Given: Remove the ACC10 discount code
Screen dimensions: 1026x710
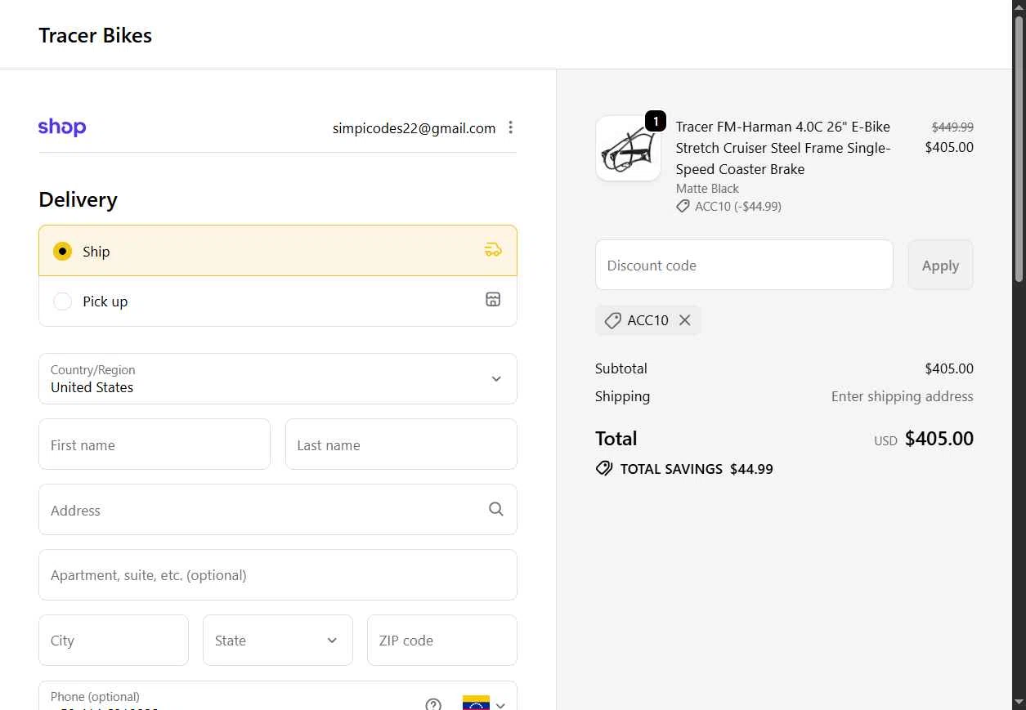Looking at the screenshot, I should click(685, 320).
